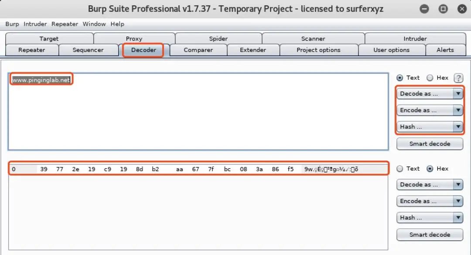
Task: Minimize the Burp Suite window
Action: coord(424,9)
